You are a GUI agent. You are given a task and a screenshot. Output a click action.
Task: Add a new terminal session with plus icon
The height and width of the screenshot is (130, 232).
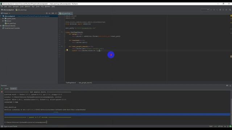pyautogui.click(x=2, y=89)
